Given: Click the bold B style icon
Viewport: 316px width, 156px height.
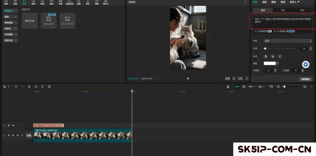Looking at the screenshot, I should [266, 56].
